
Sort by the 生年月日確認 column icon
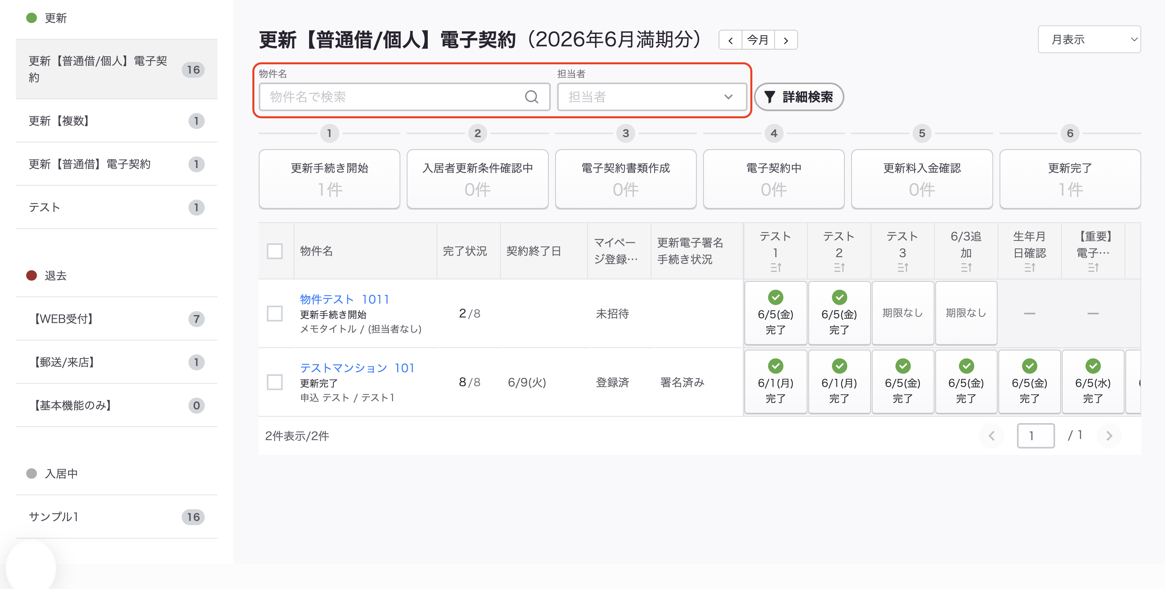(x=1029, y=268)
